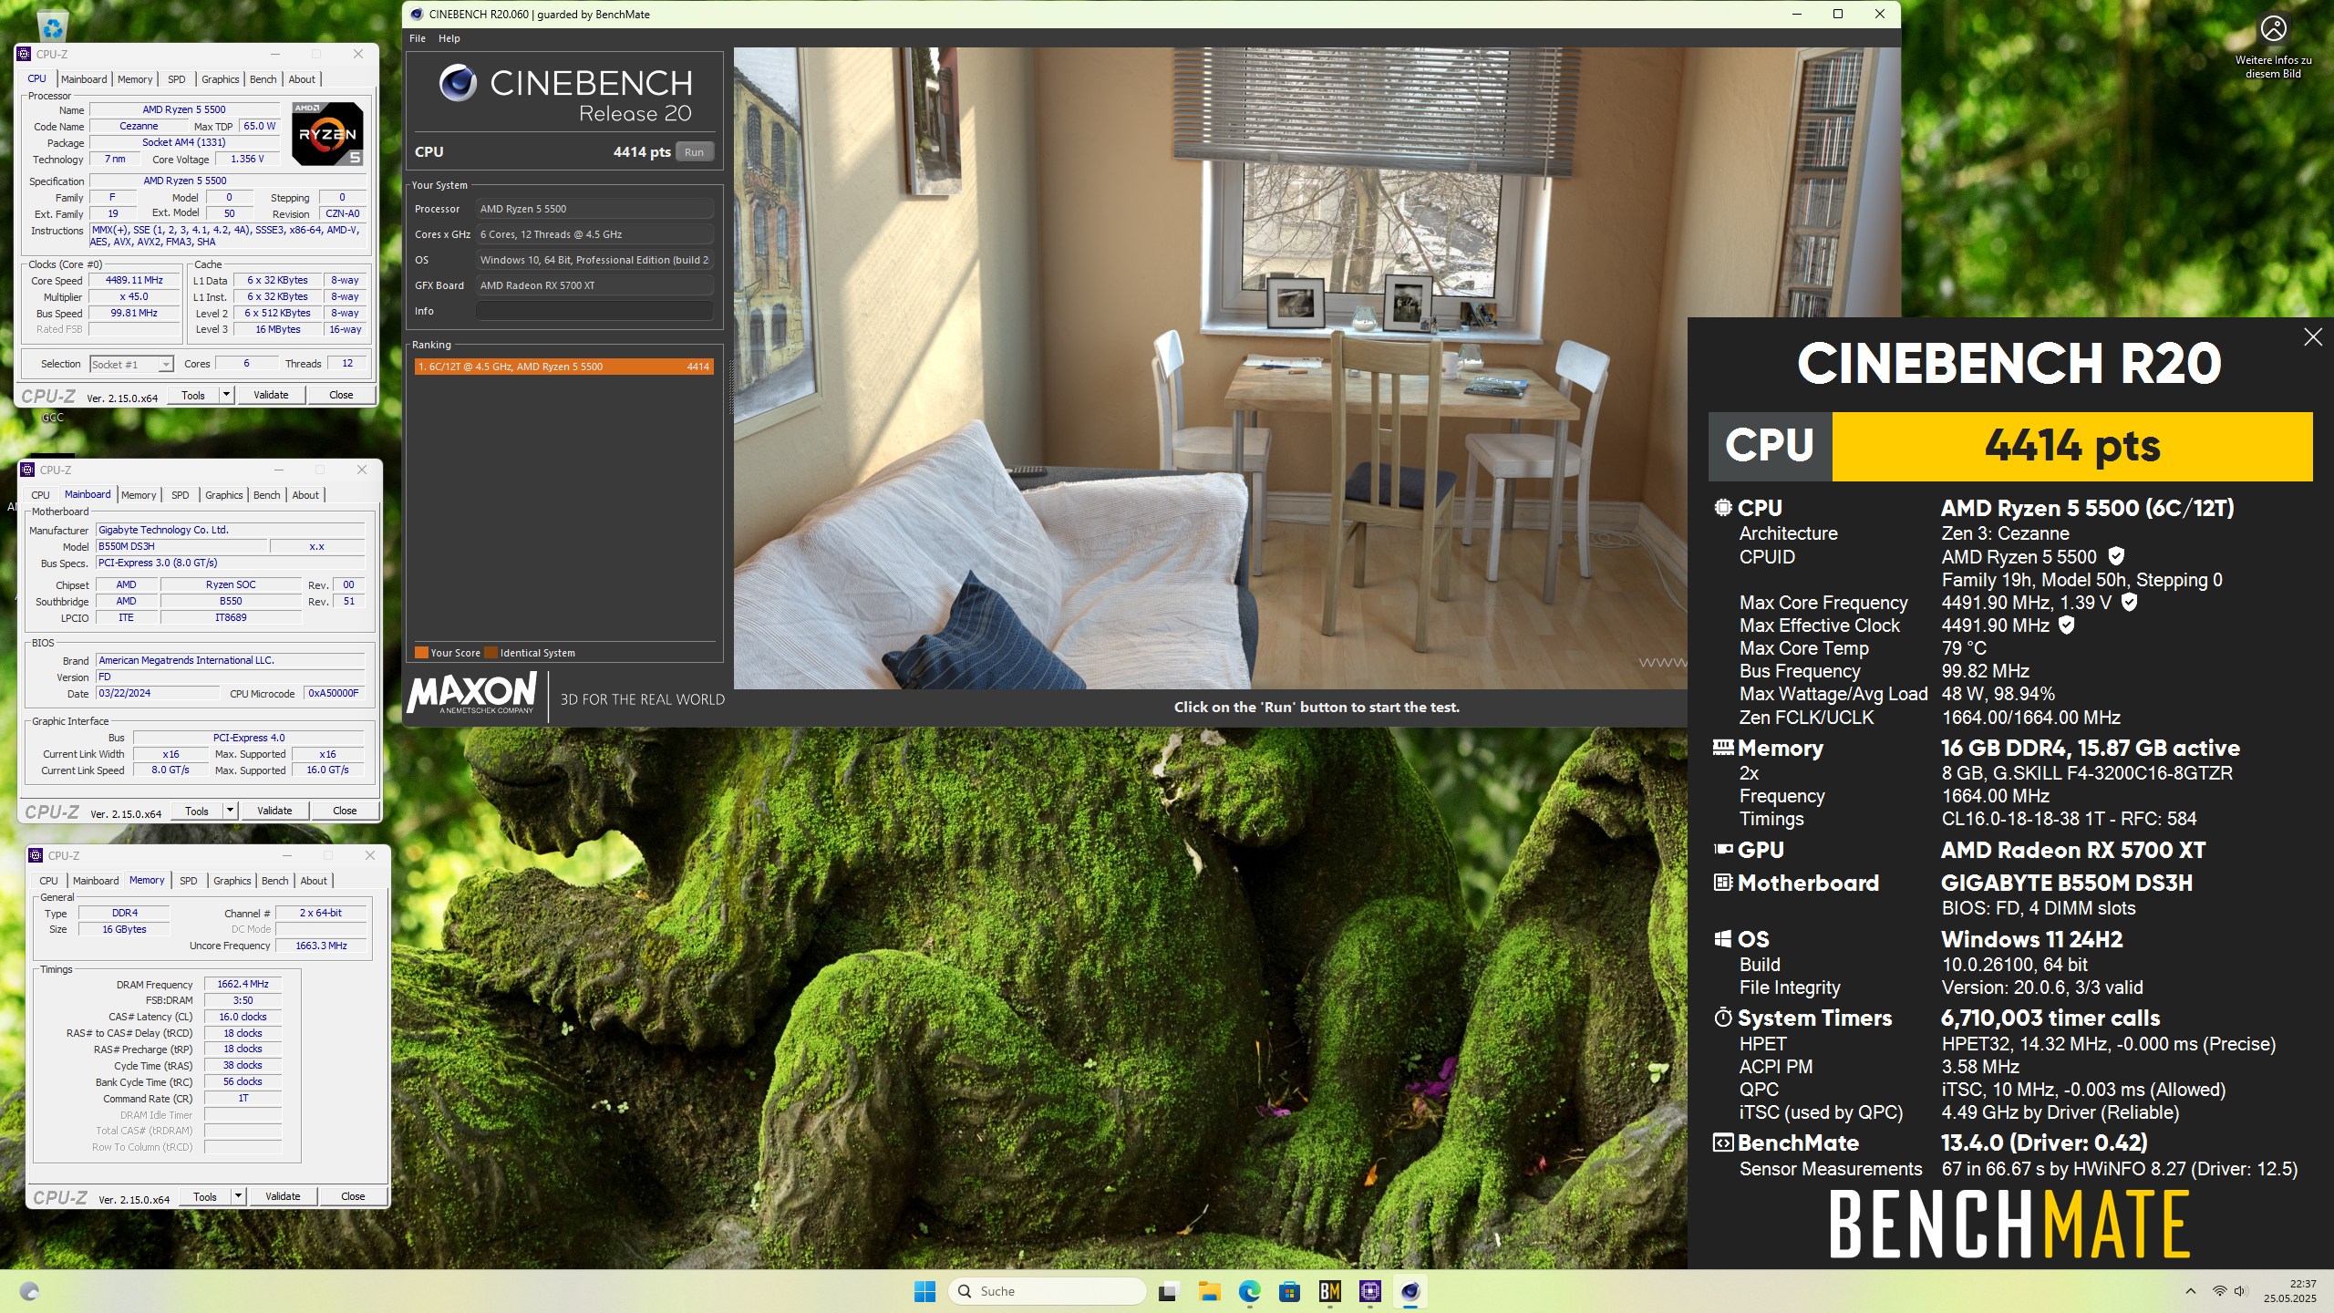
Task: Click the verified shield next to CPUID
Action: coord(2116,556)
